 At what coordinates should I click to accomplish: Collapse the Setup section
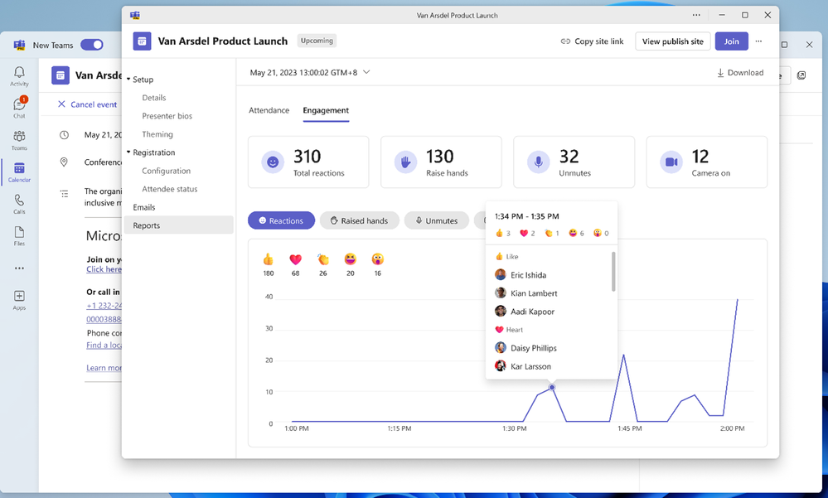(x=128, y=80)
